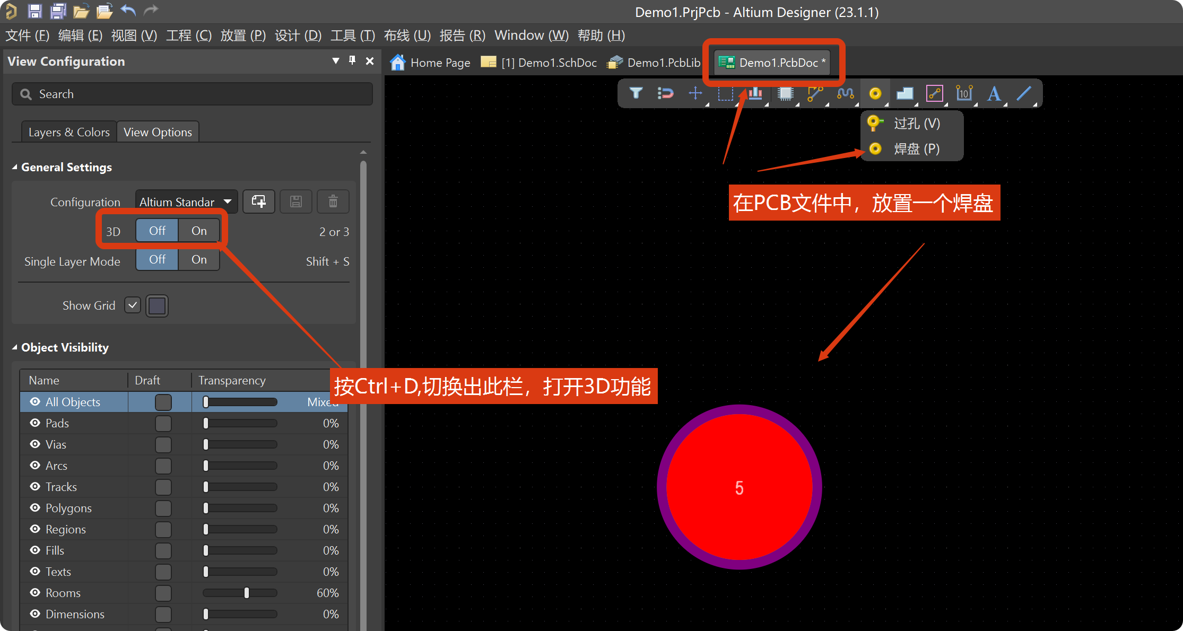1183x631 pixels.
Task: Click the move objects cross icon
Action: click(695, 94)
